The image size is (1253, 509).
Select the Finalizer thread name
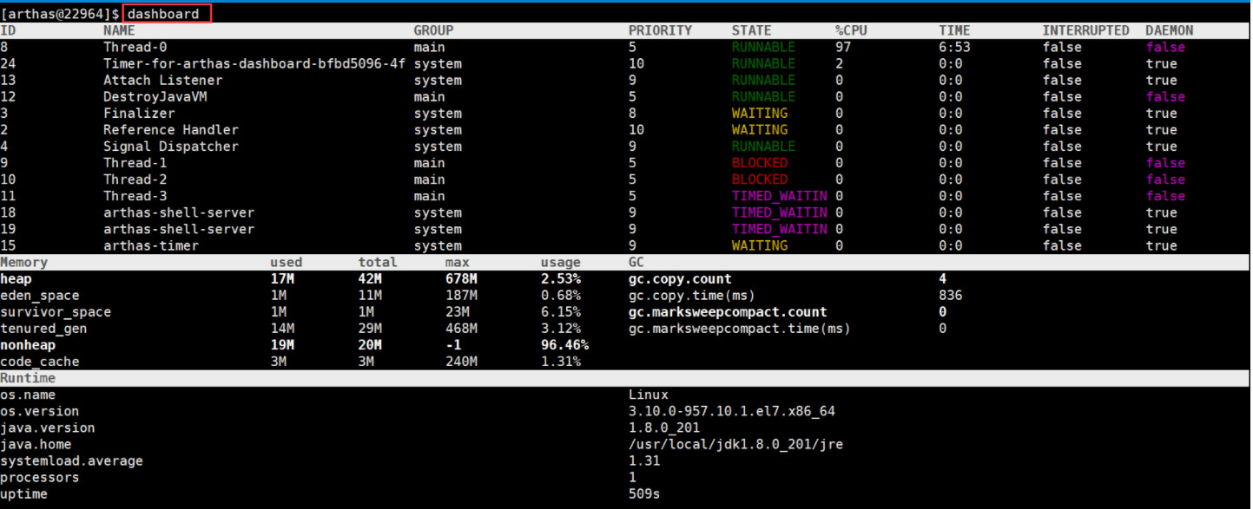pyautogui.click(x=139, y=113)
